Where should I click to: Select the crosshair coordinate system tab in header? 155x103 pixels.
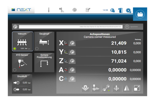point(75,10)
